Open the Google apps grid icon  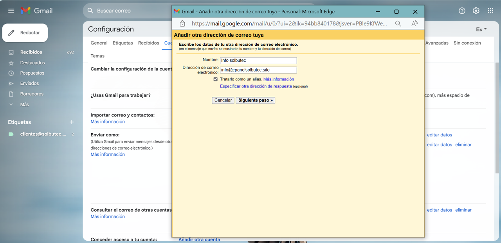pyautogui.click(x=490, y=11)
